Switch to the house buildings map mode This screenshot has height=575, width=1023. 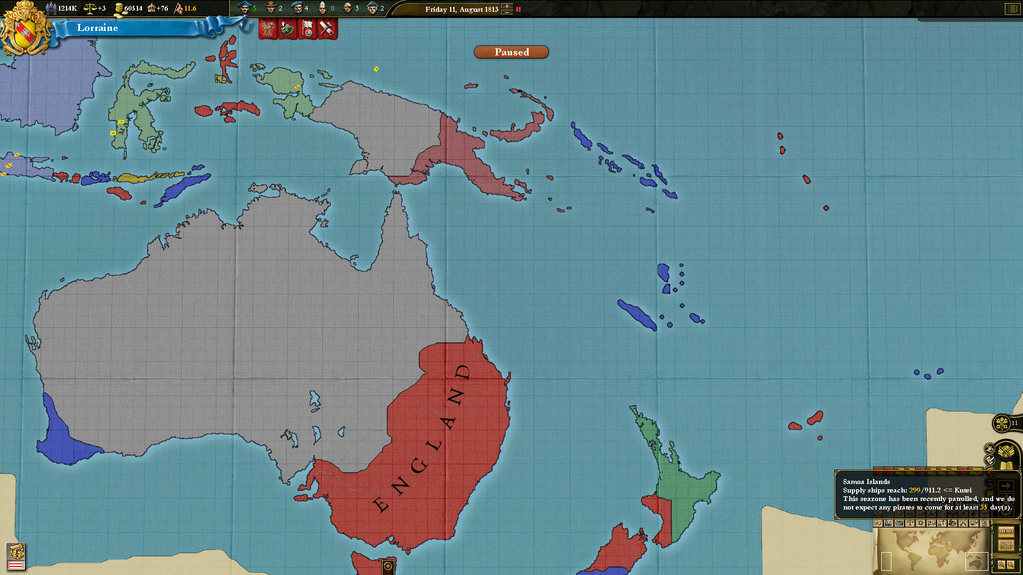953,523
